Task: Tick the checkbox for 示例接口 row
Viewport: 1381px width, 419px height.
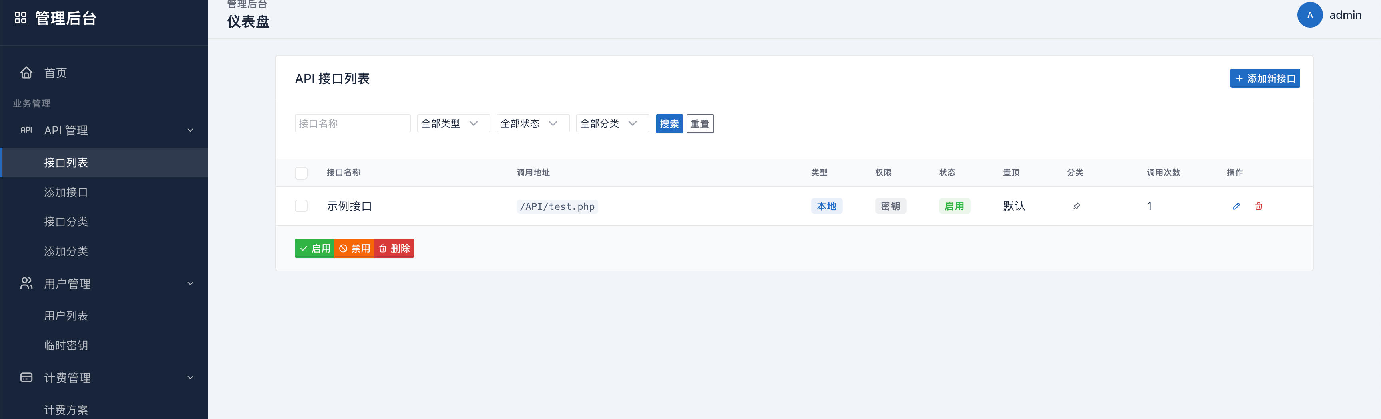Action: (x=301, y=206)
